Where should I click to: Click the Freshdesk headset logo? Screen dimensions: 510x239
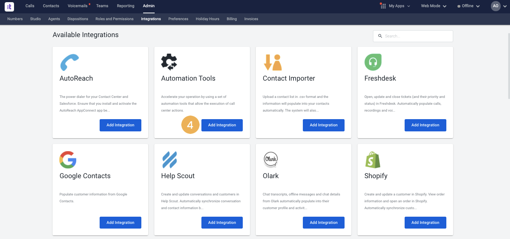click(373, 62)
